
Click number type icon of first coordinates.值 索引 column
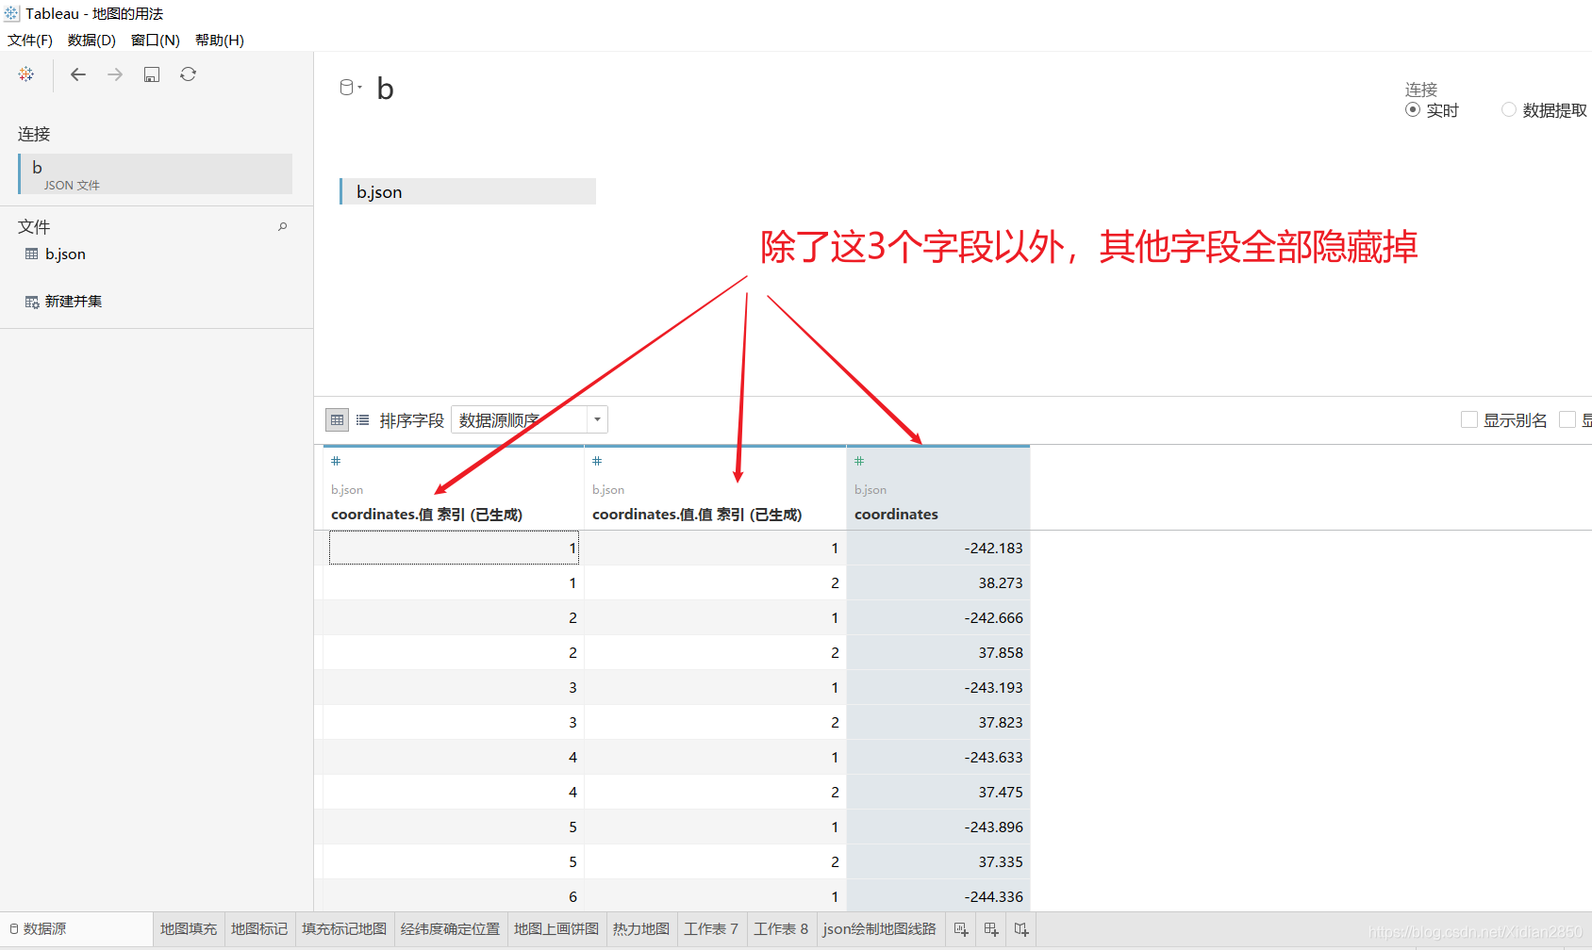point(336,461)
